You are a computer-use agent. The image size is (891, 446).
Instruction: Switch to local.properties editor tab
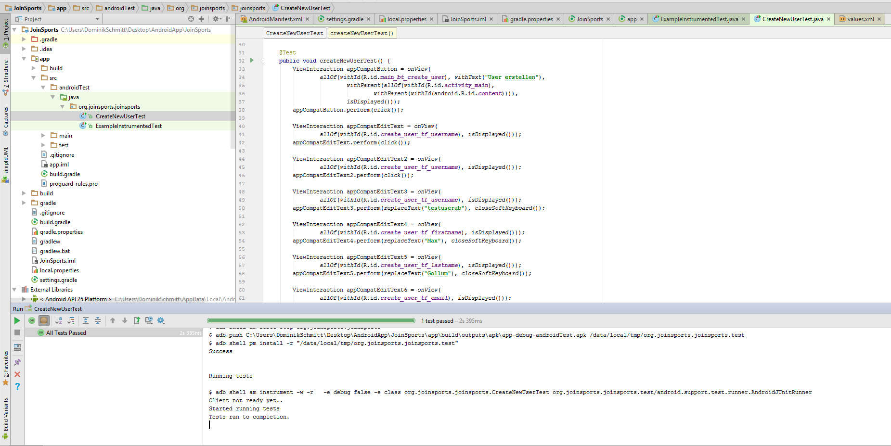(x=407, y=19)
